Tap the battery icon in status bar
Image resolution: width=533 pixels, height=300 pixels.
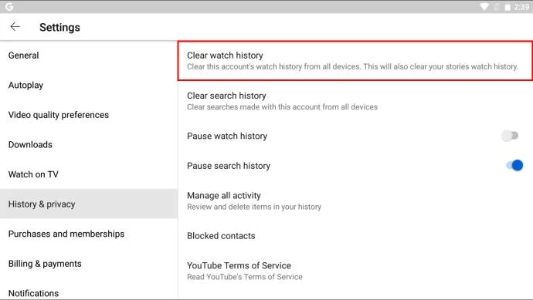click(508, 7)
